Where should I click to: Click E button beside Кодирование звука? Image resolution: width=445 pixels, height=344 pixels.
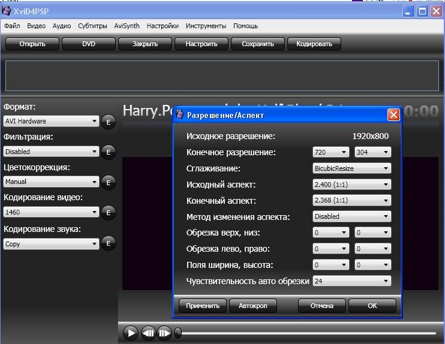tap(108, 243)
